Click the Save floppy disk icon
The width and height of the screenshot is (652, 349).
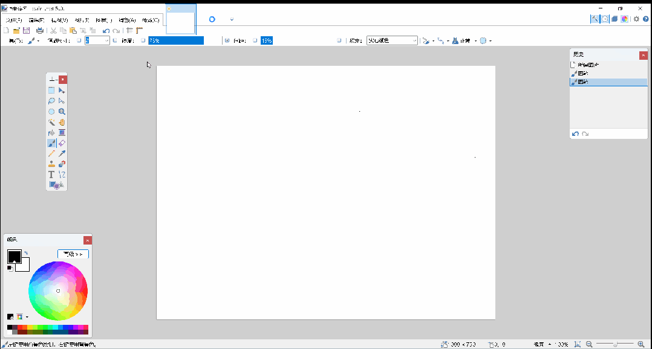tap(26, 30)
